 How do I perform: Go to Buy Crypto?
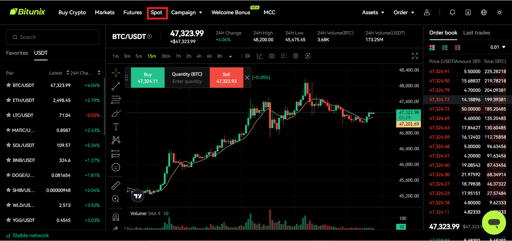pos(72,12)
